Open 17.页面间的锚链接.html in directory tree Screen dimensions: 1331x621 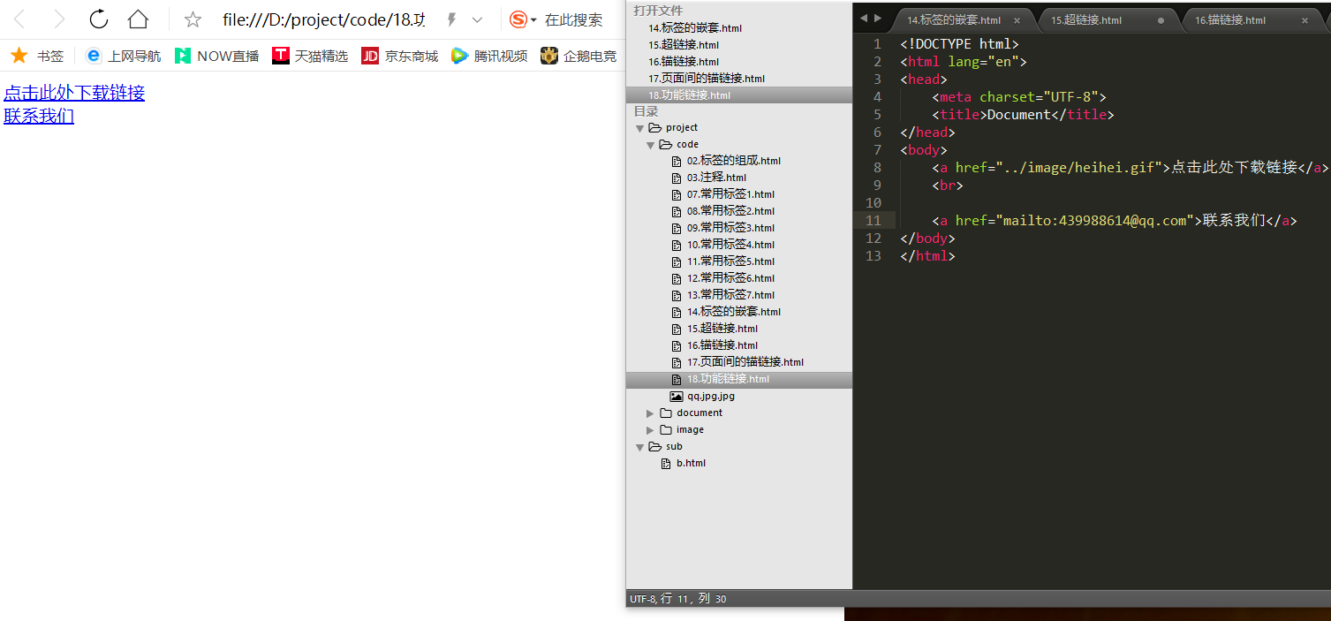click(x=745, y=362)
